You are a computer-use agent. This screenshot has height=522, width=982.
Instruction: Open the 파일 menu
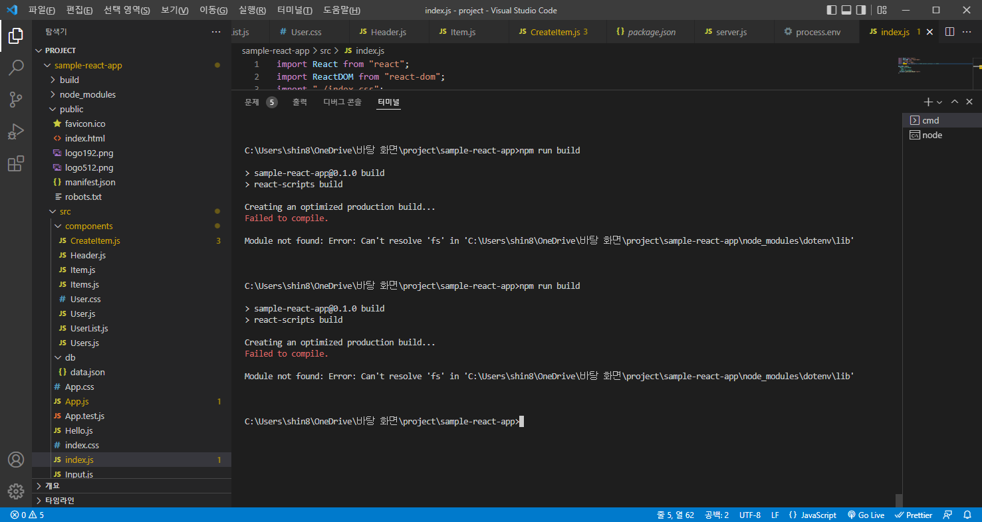pyautogui.click(x=42, y=10)
